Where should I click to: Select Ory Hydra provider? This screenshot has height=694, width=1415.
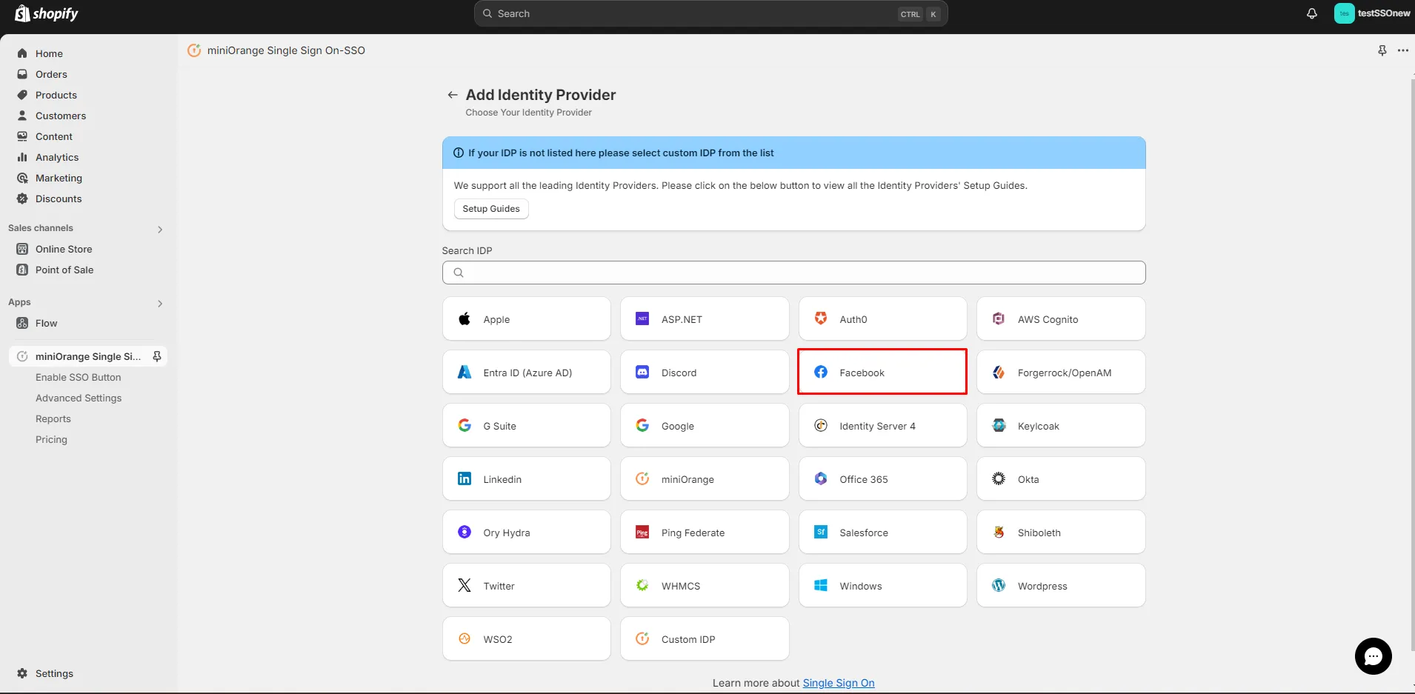coord(527,533)
